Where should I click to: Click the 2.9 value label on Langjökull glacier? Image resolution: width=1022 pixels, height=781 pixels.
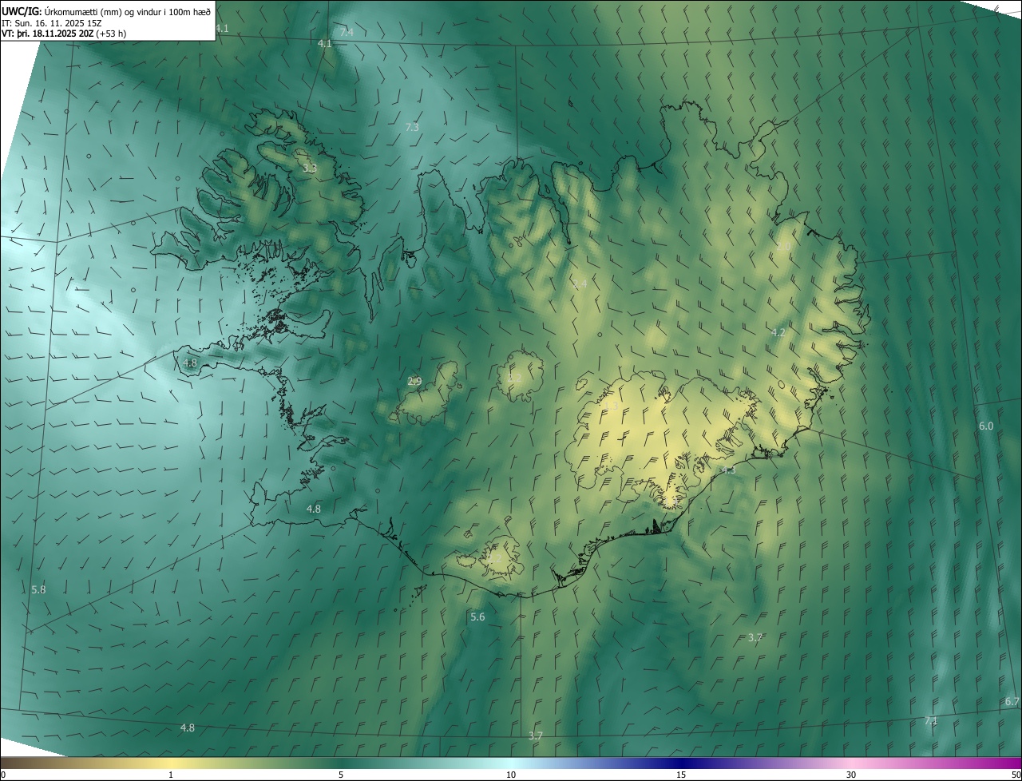point(414,381)
